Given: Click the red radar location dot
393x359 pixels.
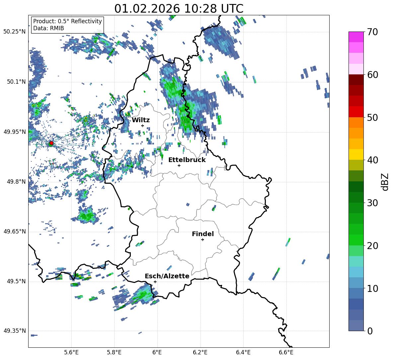Looking at the screenshot, I should (x=51, y=143).
